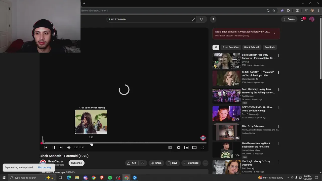
Task: Switch to miniplayer mode
Action: coord(186,148)
